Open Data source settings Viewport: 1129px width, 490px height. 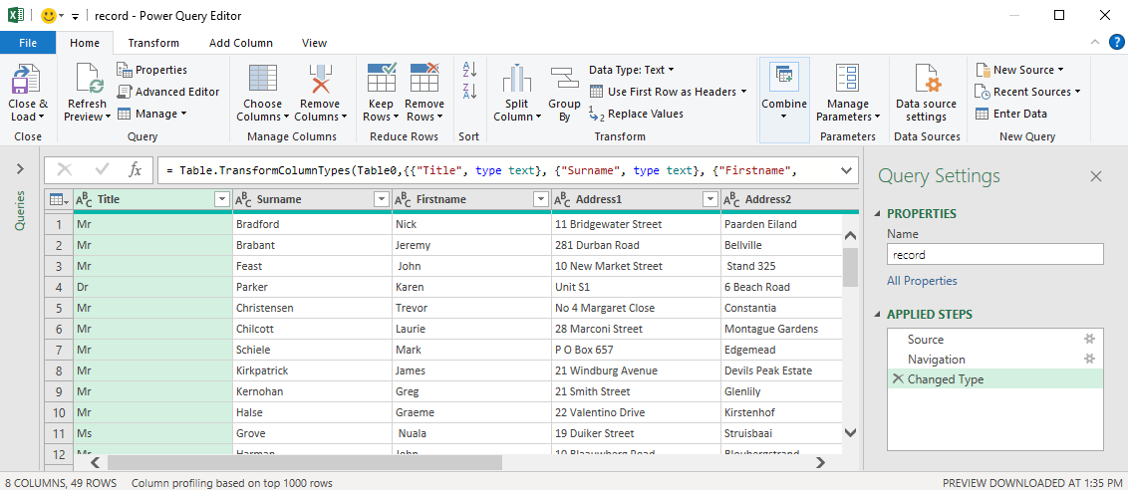tap(926, 80)
